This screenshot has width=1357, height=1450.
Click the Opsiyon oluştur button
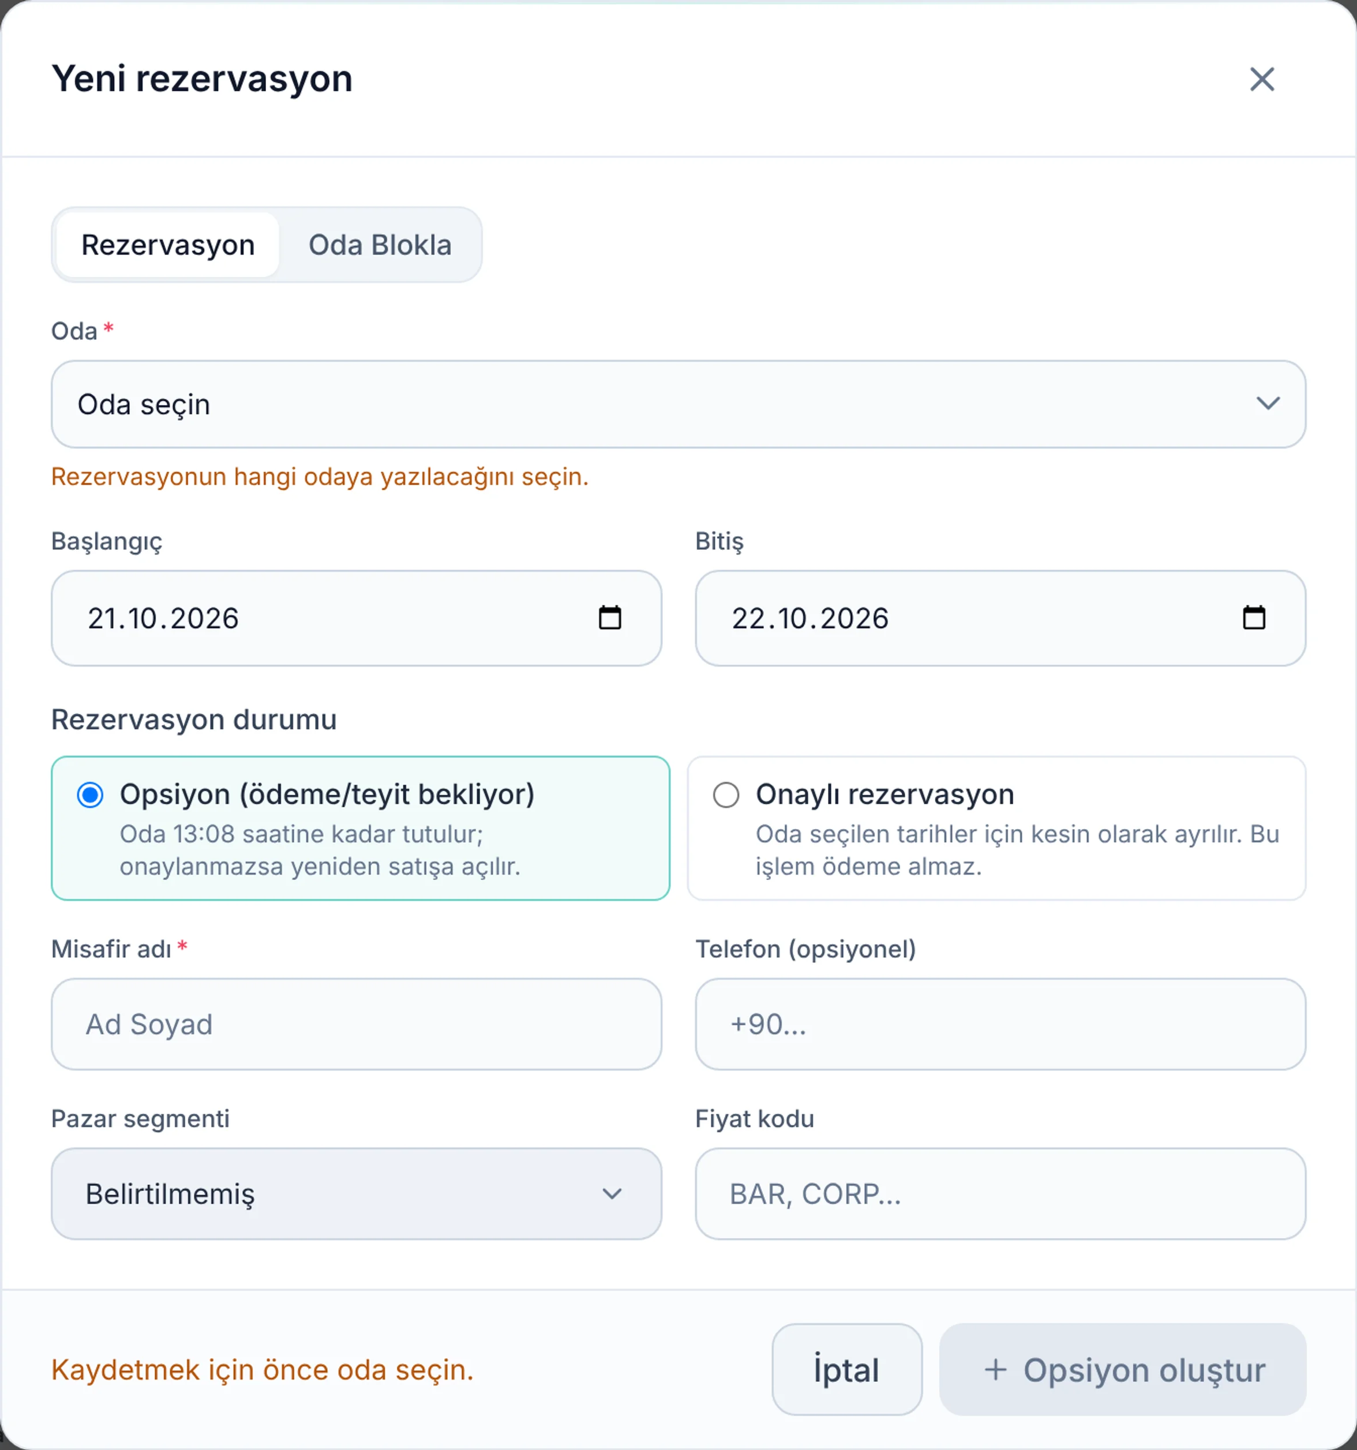(x=1122, y=1369)
